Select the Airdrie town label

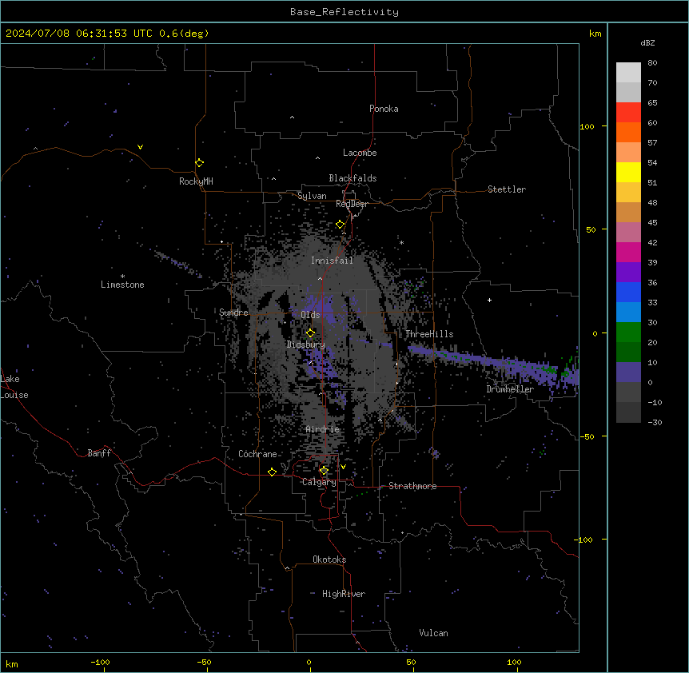(322, 429)
